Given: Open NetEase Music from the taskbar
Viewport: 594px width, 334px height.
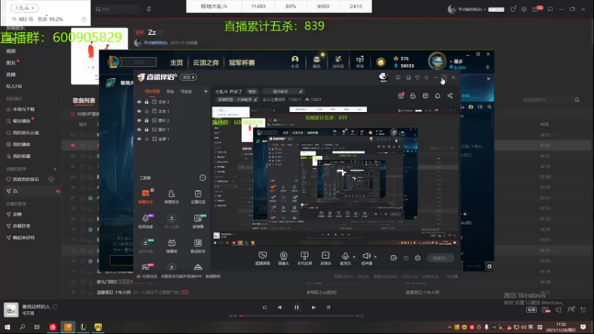Looking at the screenshot, I should click(53, 327).
